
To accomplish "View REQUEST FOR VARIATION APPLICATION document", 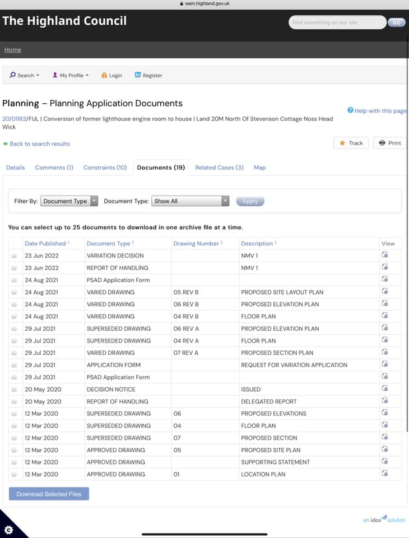I will 385,364.
